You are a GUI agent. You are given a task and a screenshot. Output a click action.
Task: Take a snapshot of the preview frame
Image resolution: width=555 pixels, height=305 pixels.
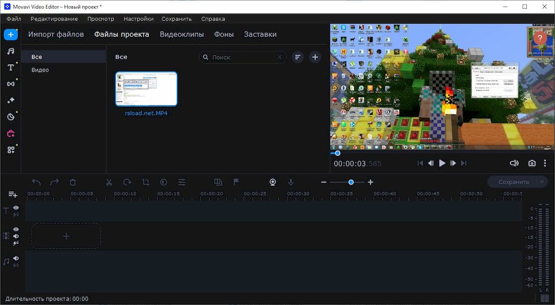point(532,163)
